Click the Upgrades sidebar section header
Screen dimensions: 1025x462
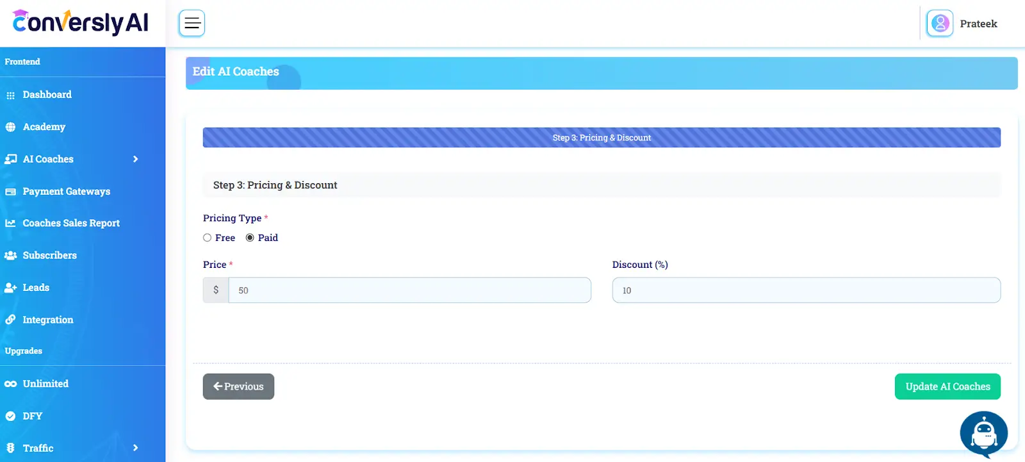click(x=24, y=351)
